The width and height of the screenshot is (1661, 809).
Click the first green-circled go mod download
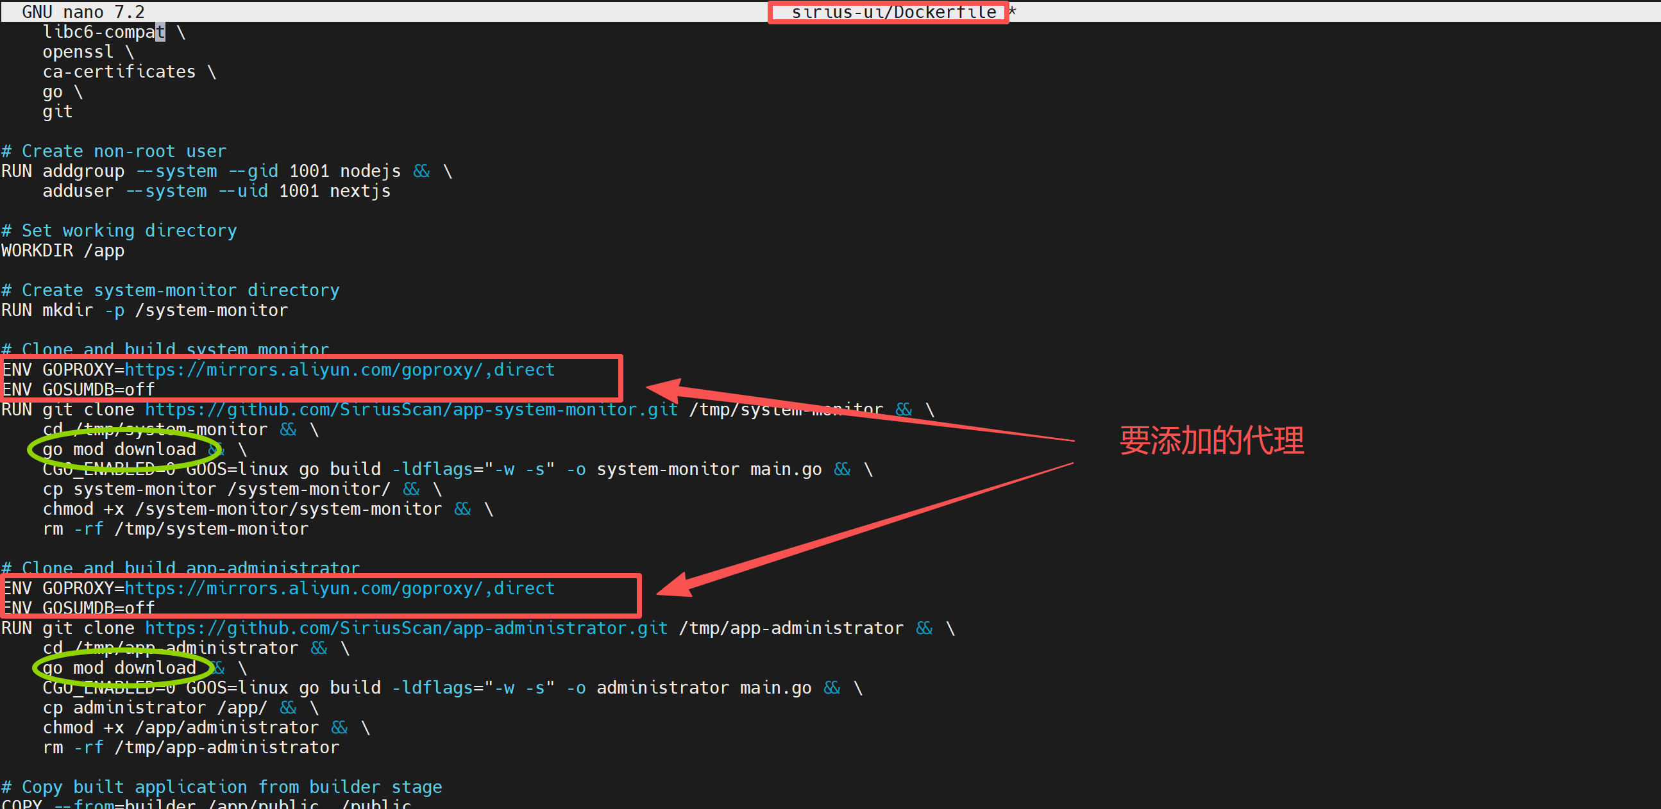pos(119,449)
